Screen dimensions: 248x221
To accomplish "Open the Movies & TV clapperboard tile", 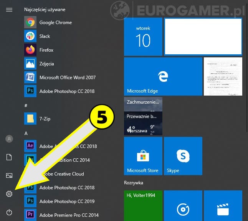I will pos(223,206).
